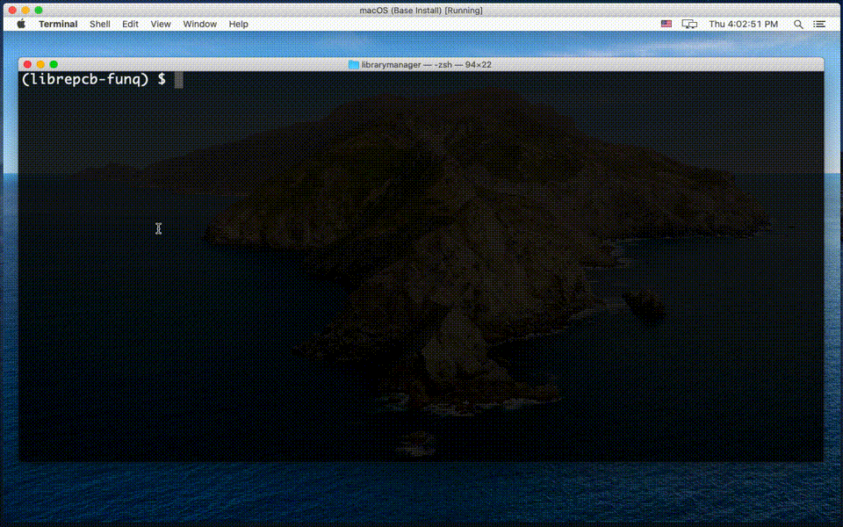The width and height of the screenshot is (843, 527).
Task: Minimize Terminal with the yellow button
Action: (40, 64)
